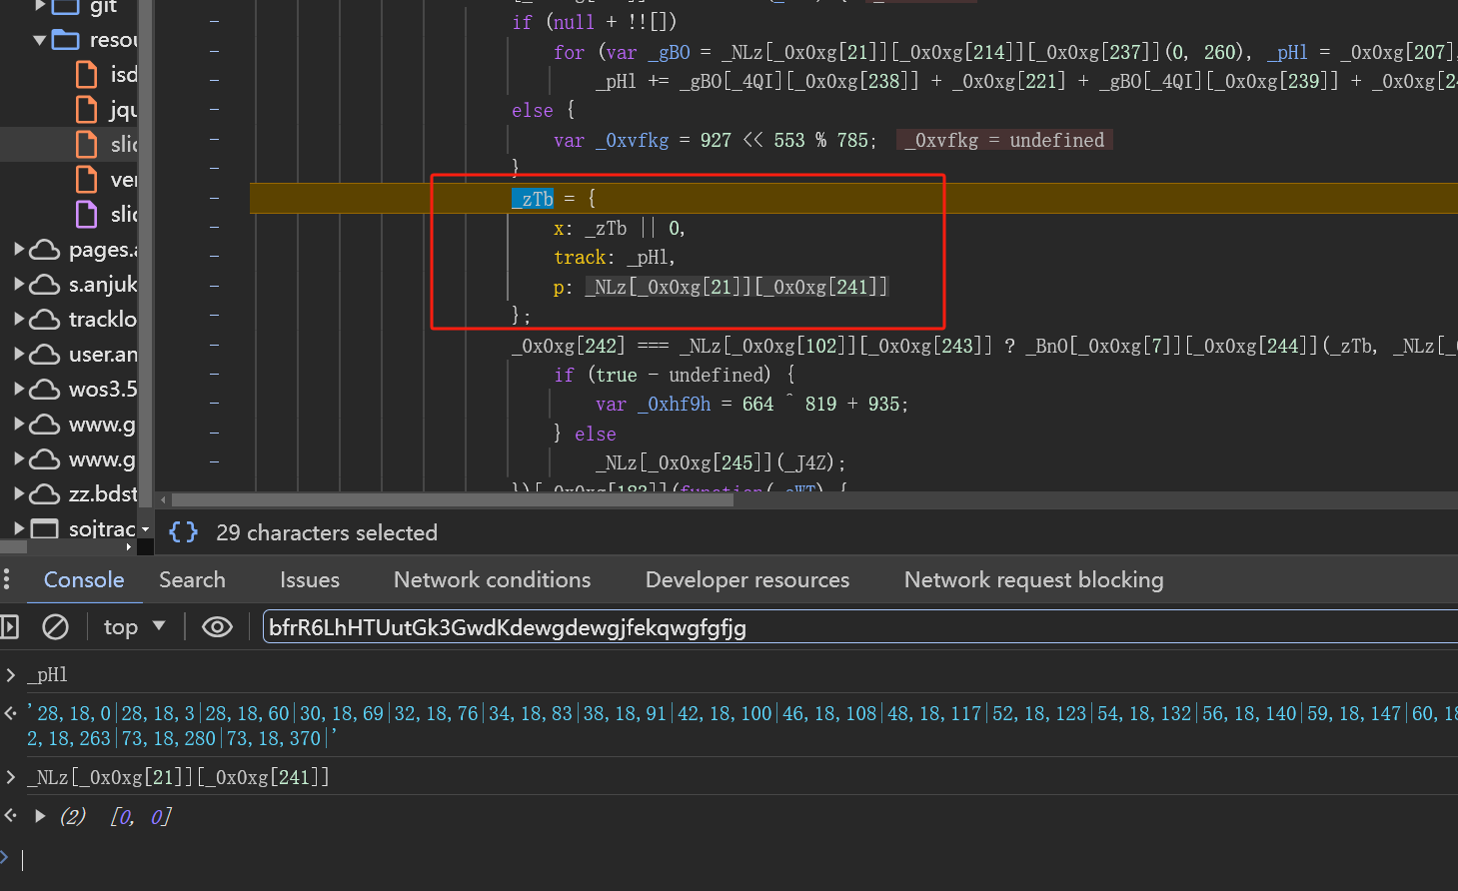The image size is (1458, 891).
Task: Click the horizontal scrollbar of code editor
Action: click(453, 499)
